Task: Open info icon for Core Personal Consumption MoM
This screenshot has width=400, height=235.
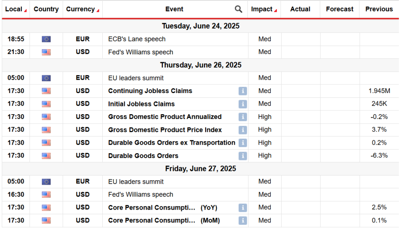Action: coord(243,221)
